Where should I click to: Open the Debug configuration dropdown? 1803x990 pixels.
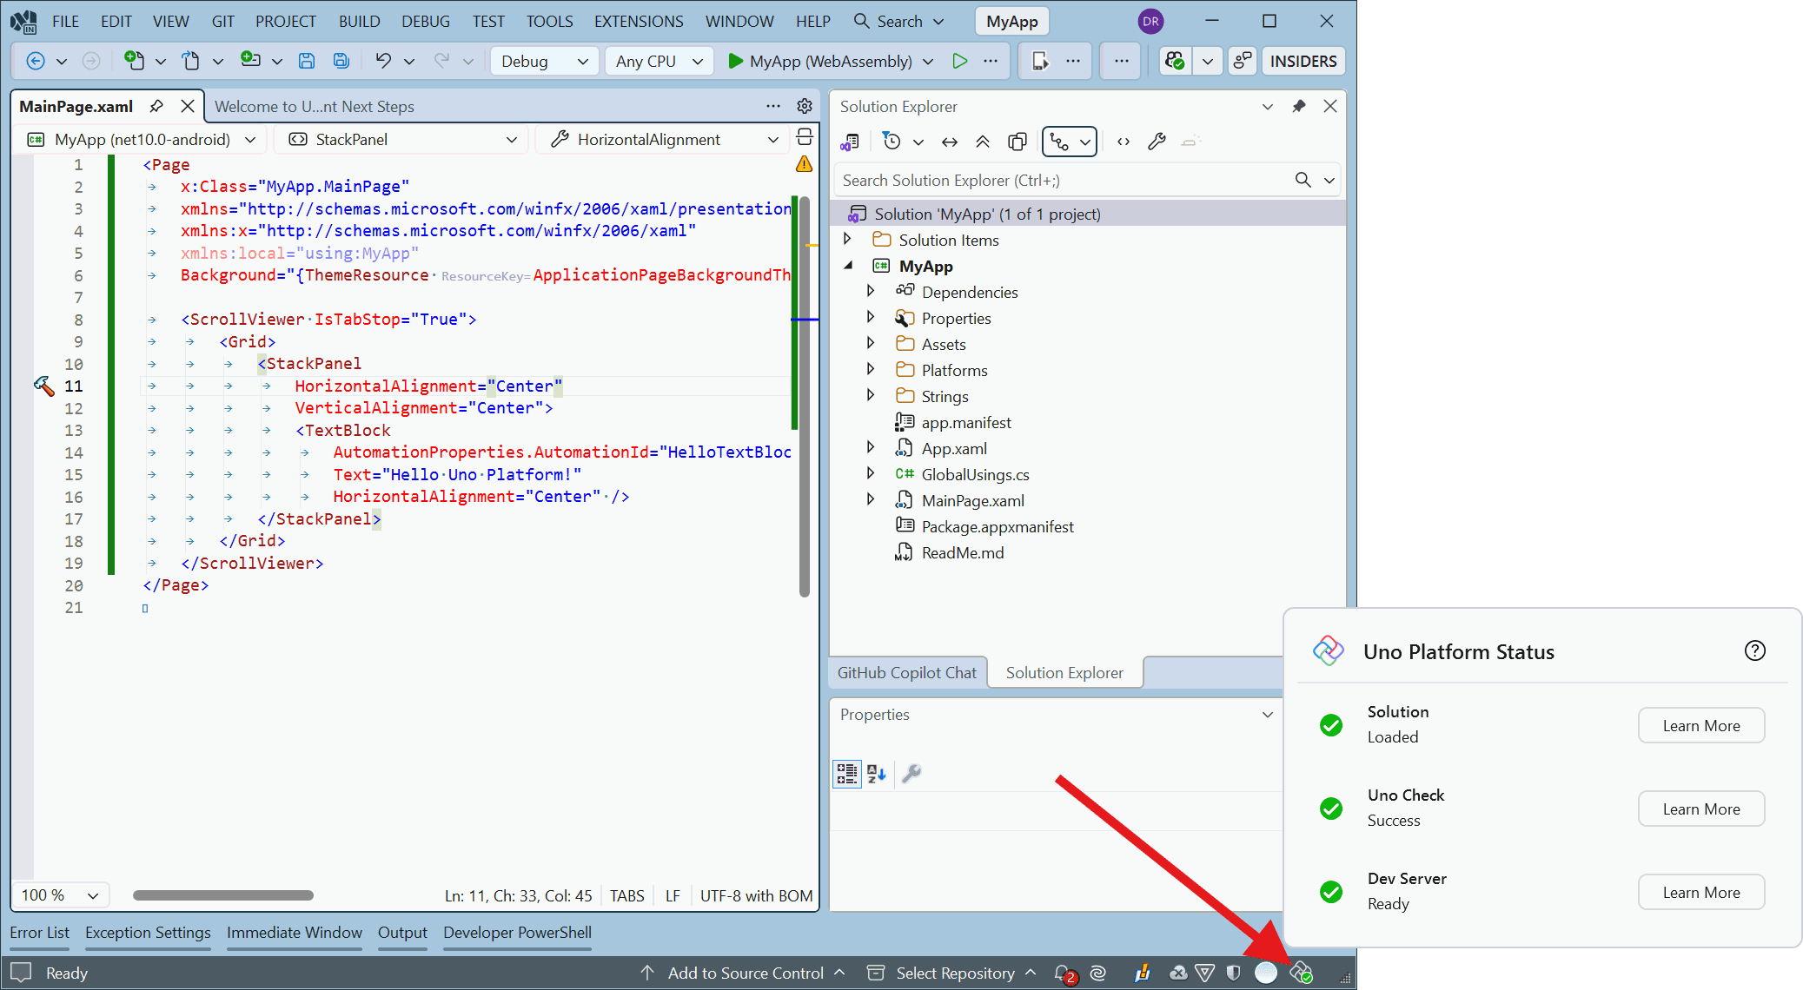point(544,61)
